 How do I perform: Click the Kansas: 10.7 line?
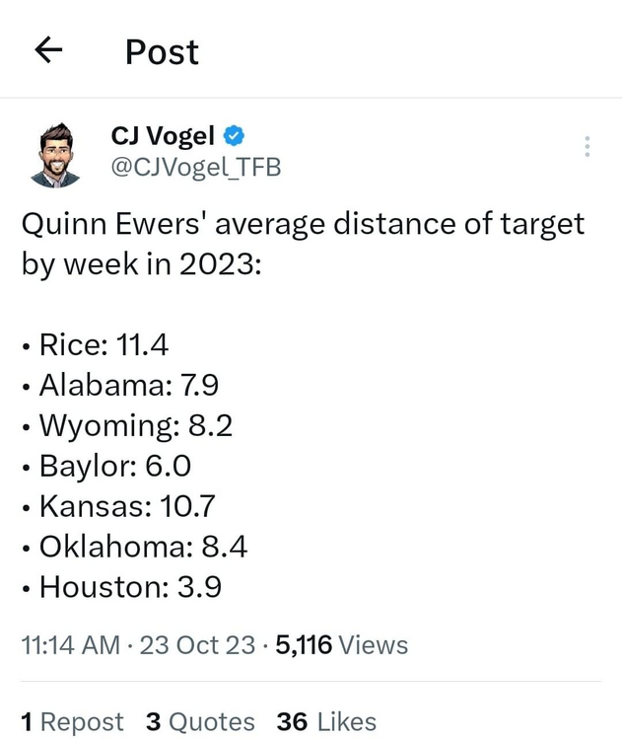pyautogui.click(x=126, y=507)
